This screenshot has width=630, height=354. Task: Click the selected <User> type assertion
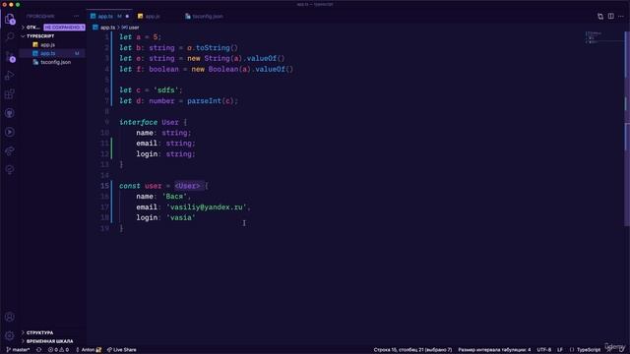187,186
